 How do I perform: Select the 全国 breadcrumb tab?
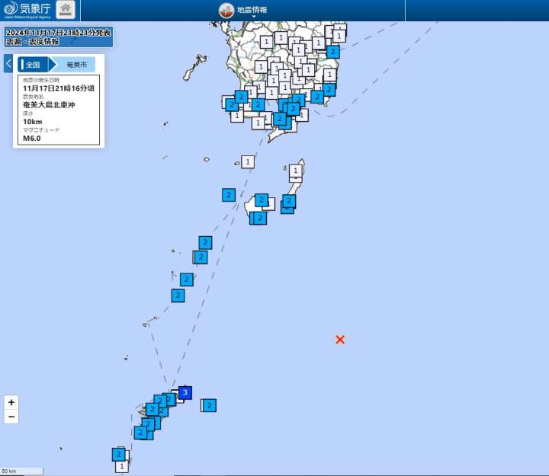pos(34,65)
